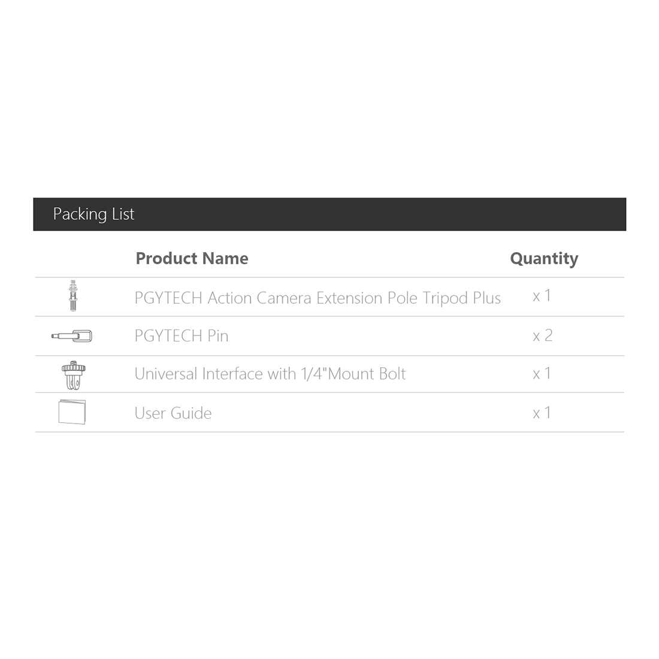Select the Packing List header bar
Viewport: 659px width, 659px height.
[329, 214]
